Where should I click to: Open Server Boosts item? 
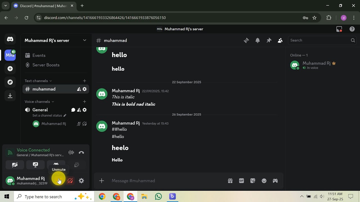tap(56, 65)
